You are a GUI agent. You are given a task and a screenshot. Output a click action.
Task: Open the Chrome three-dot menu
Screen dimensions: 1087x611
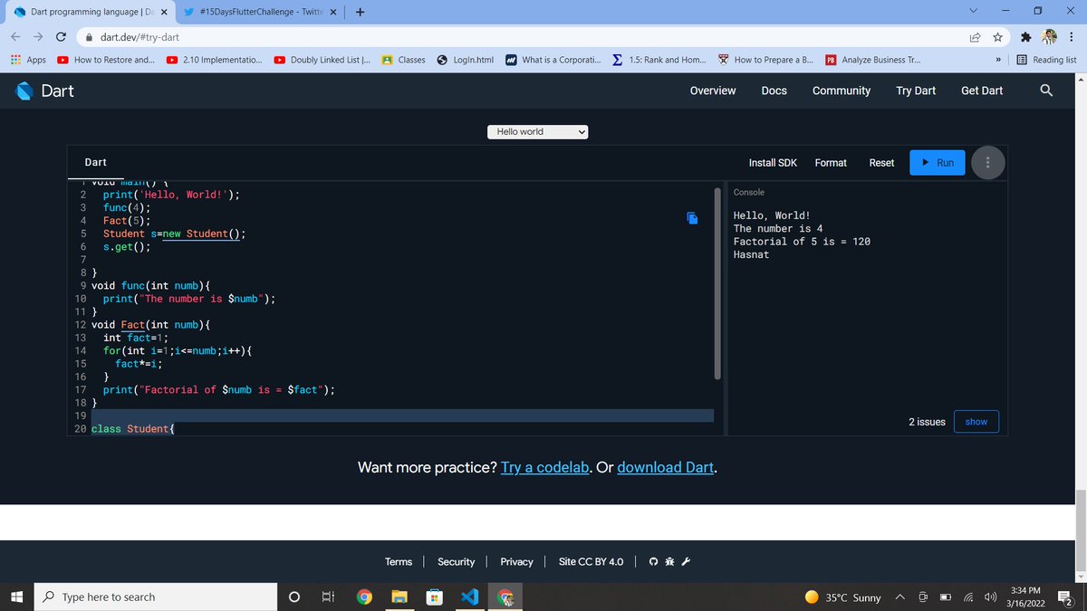1071,37
